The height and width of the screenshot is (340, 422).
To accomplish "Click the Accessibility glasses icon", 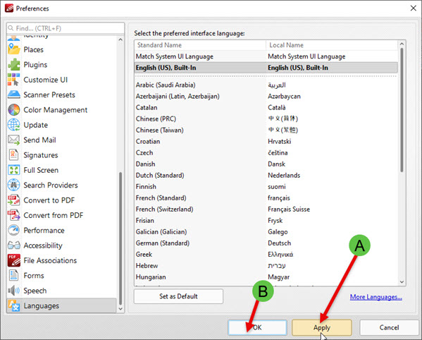I will [13, 245].
